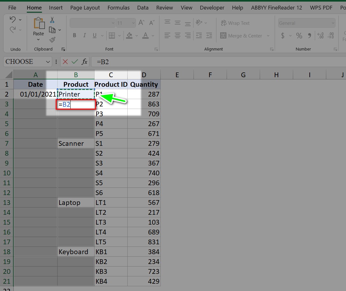The image size is (346, 291).
Task: Toggle Italic formatting
Action: (84, 36)
